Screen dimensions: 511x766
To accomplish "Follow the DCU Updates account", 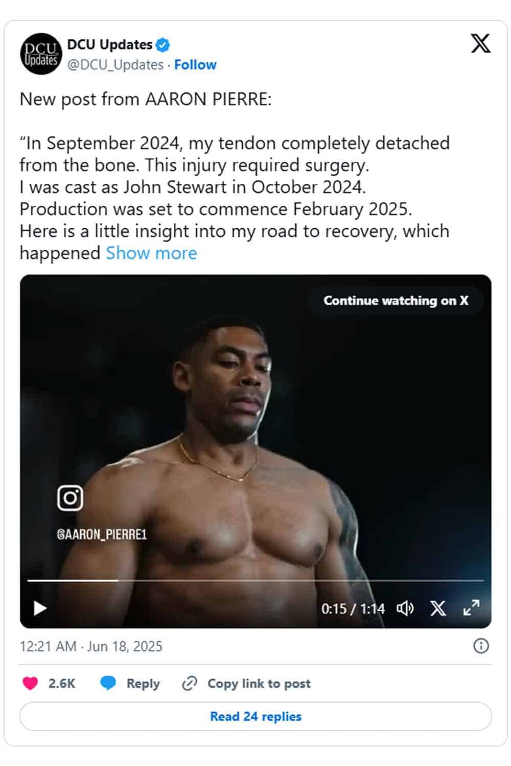I will point(195,65).
